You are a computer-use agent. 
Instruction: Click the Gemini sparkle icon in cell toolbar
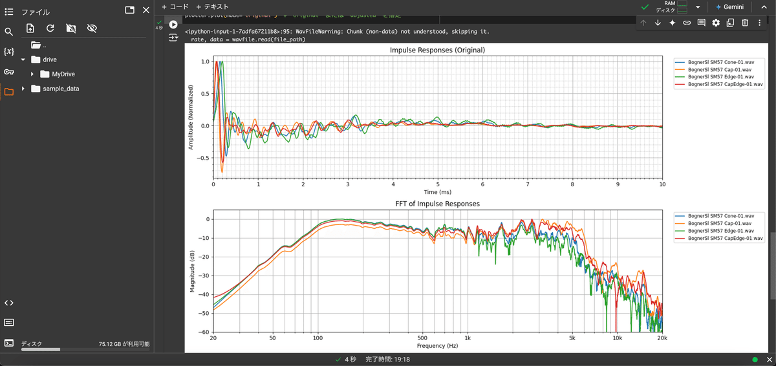coord(673,23)
